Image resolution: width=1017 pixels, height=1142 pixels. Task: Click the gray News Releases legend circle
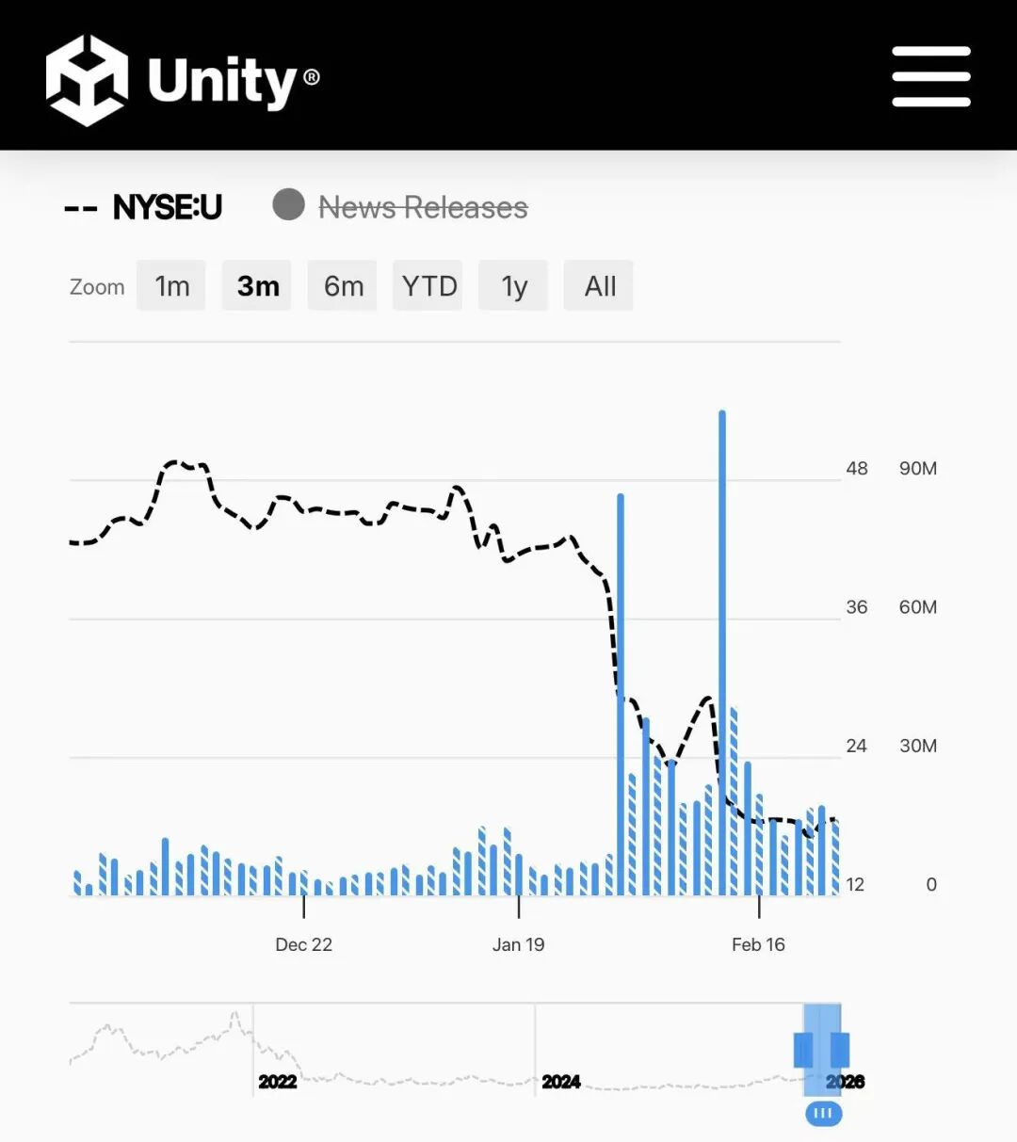(x=288, y=204)
